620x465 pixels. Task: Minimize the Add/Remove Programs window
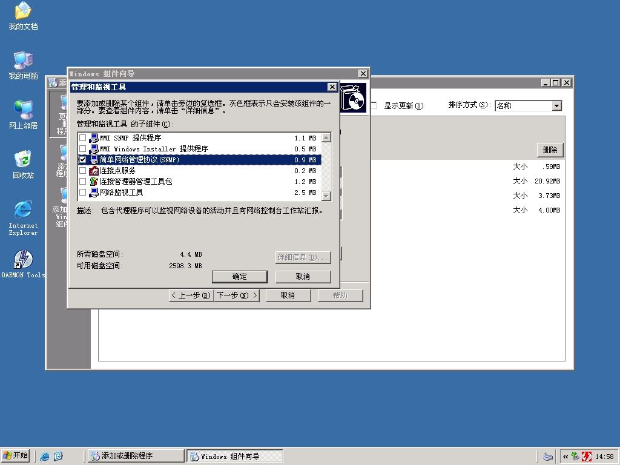pyautogui.click(x=546, y=82)
